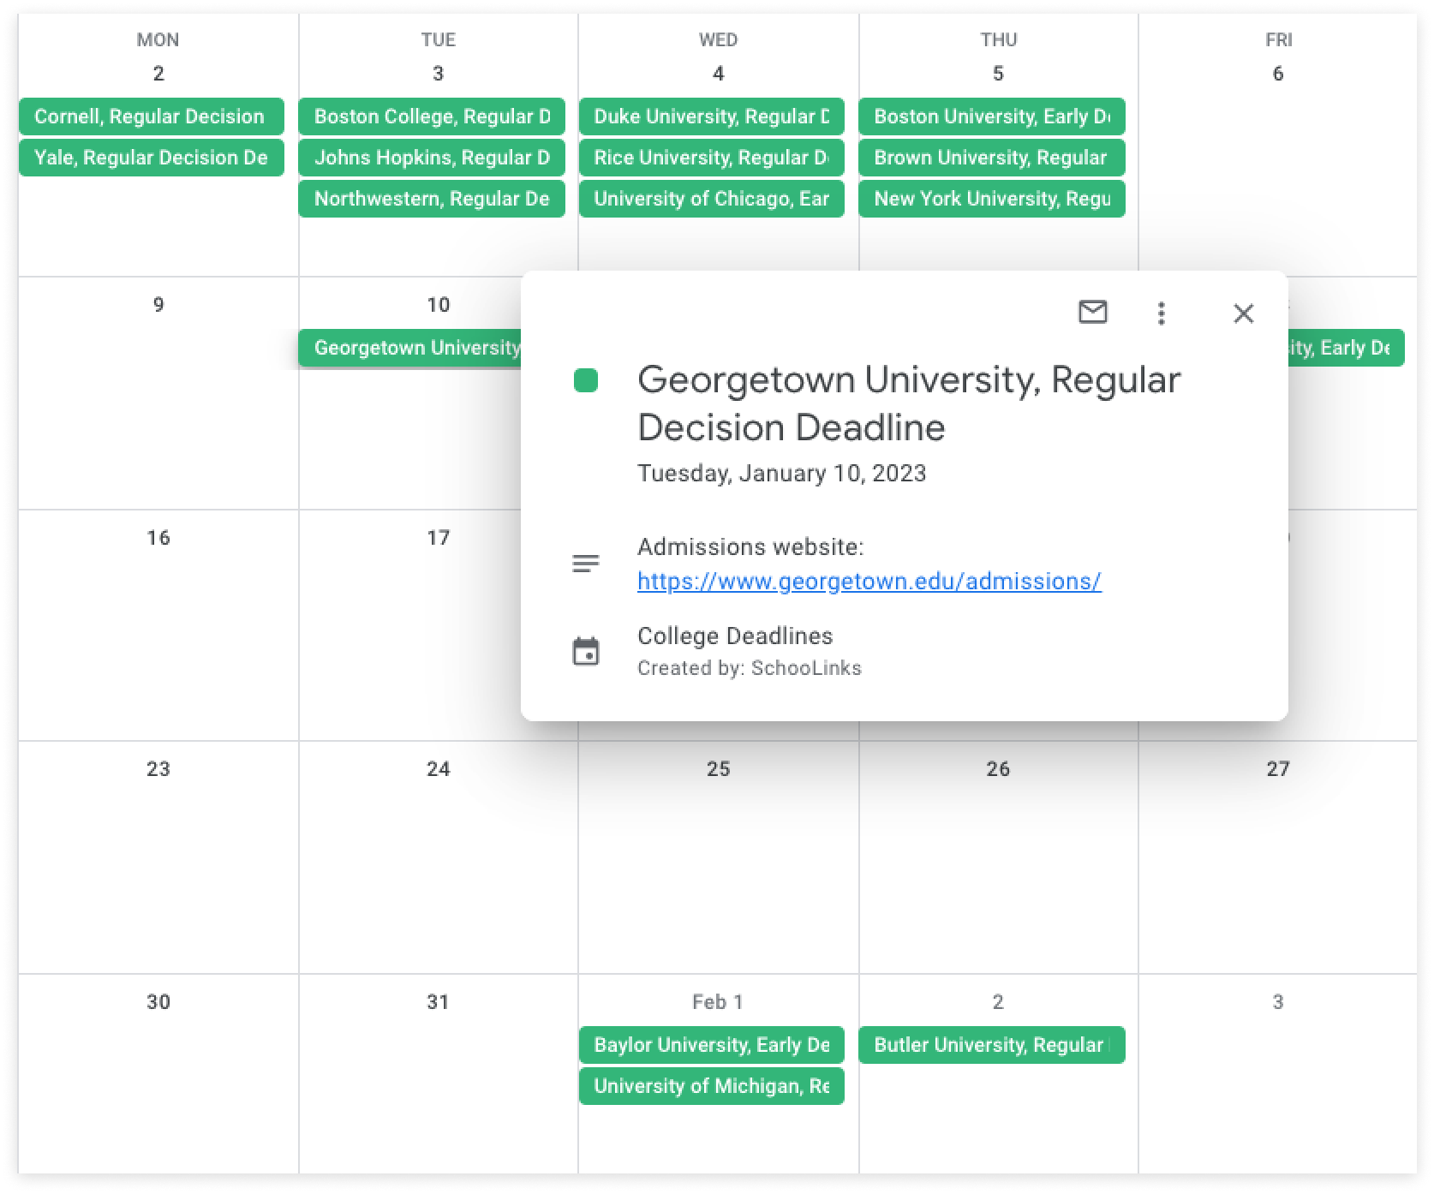The height and width of the screenshot is (1194, 1434).
Task: Select the Johns Hopkins, Regular Decision event
Action: pos(431,158)
